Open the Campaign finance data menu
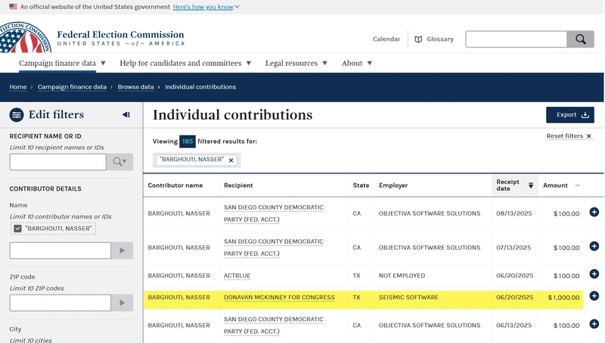The image size is (605, 343). click(62, 63)
